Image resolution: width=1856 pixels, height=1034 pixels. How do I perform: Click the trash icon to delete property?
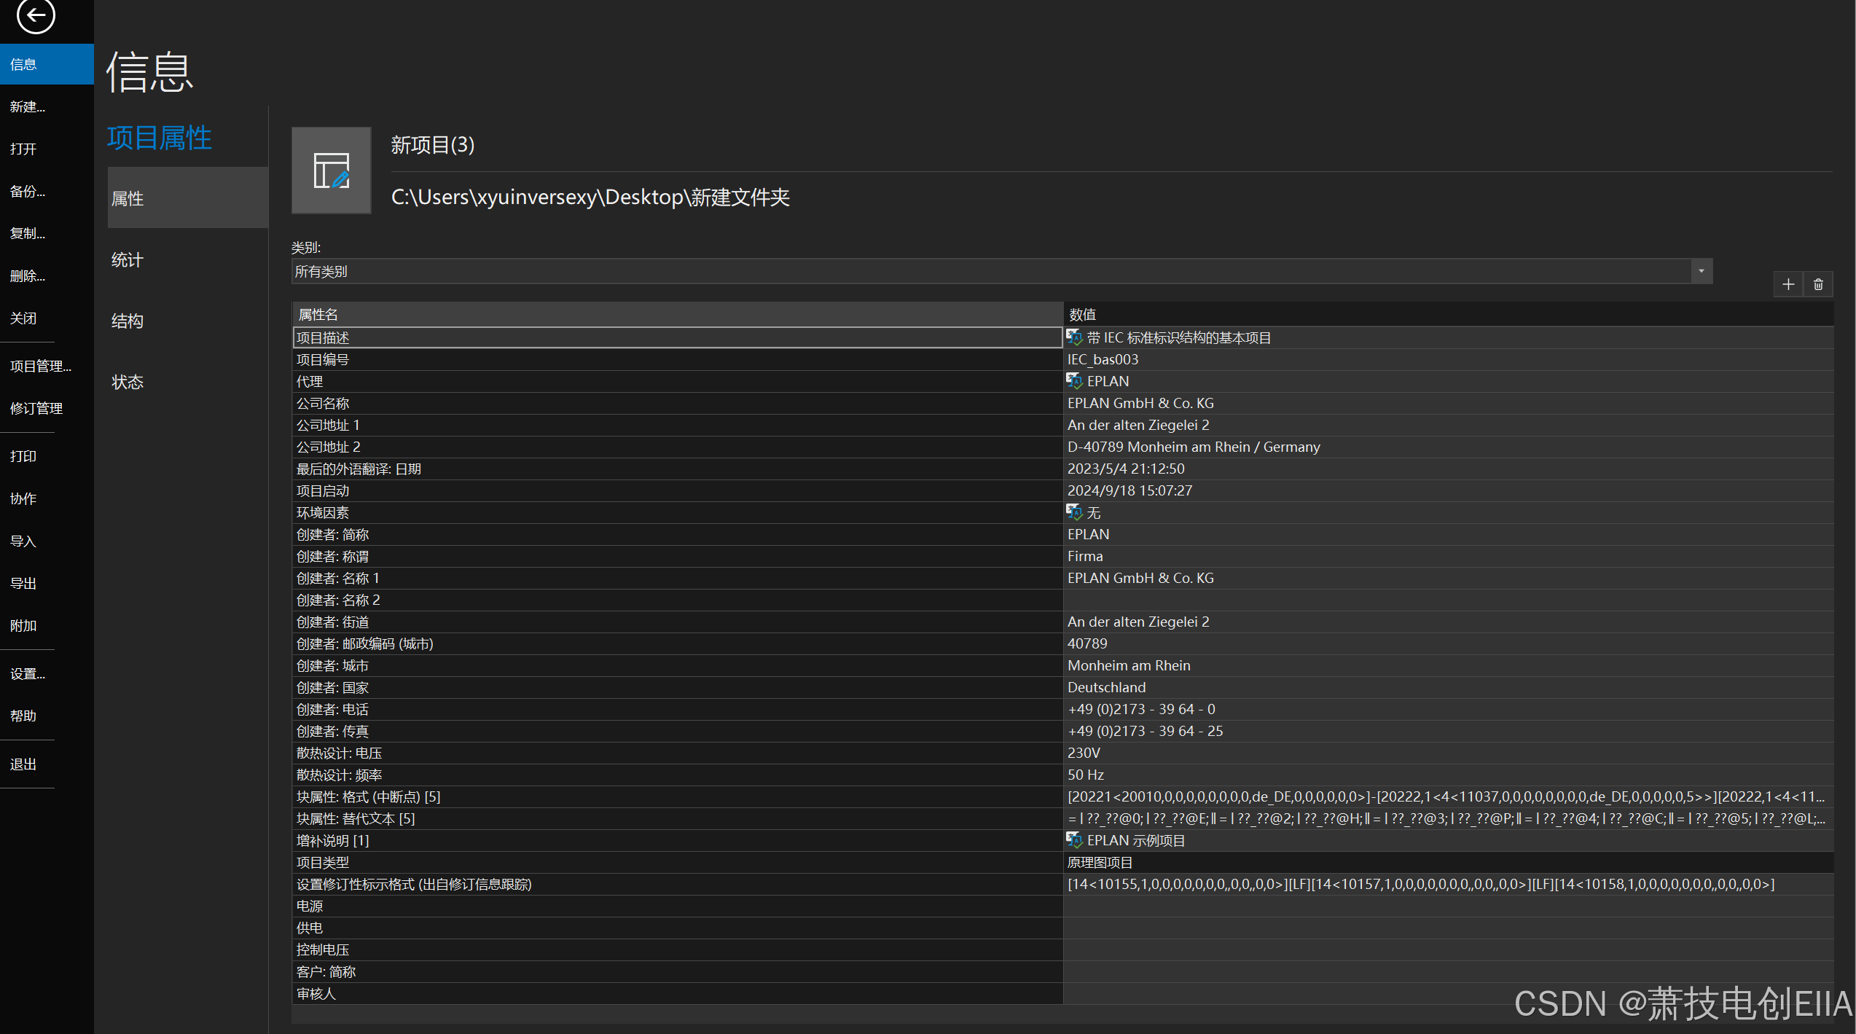click(x=1818, y=284)
